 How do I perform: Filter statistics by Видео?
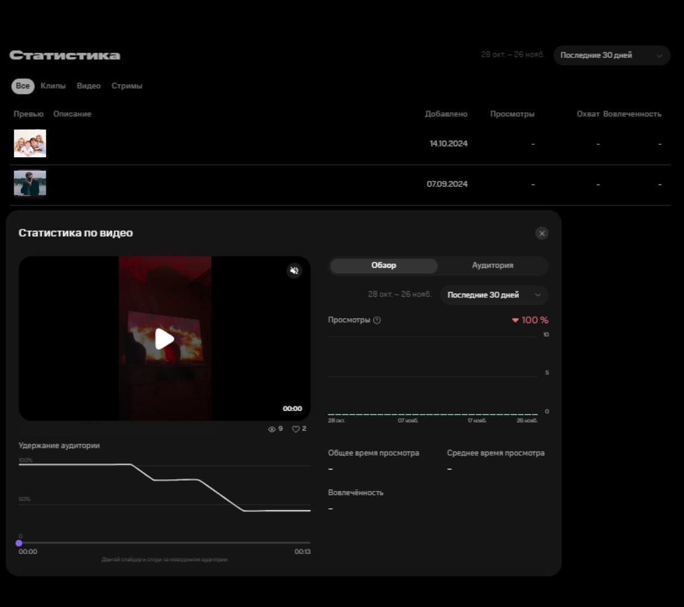pyautogui.click(x=89, y=86)
